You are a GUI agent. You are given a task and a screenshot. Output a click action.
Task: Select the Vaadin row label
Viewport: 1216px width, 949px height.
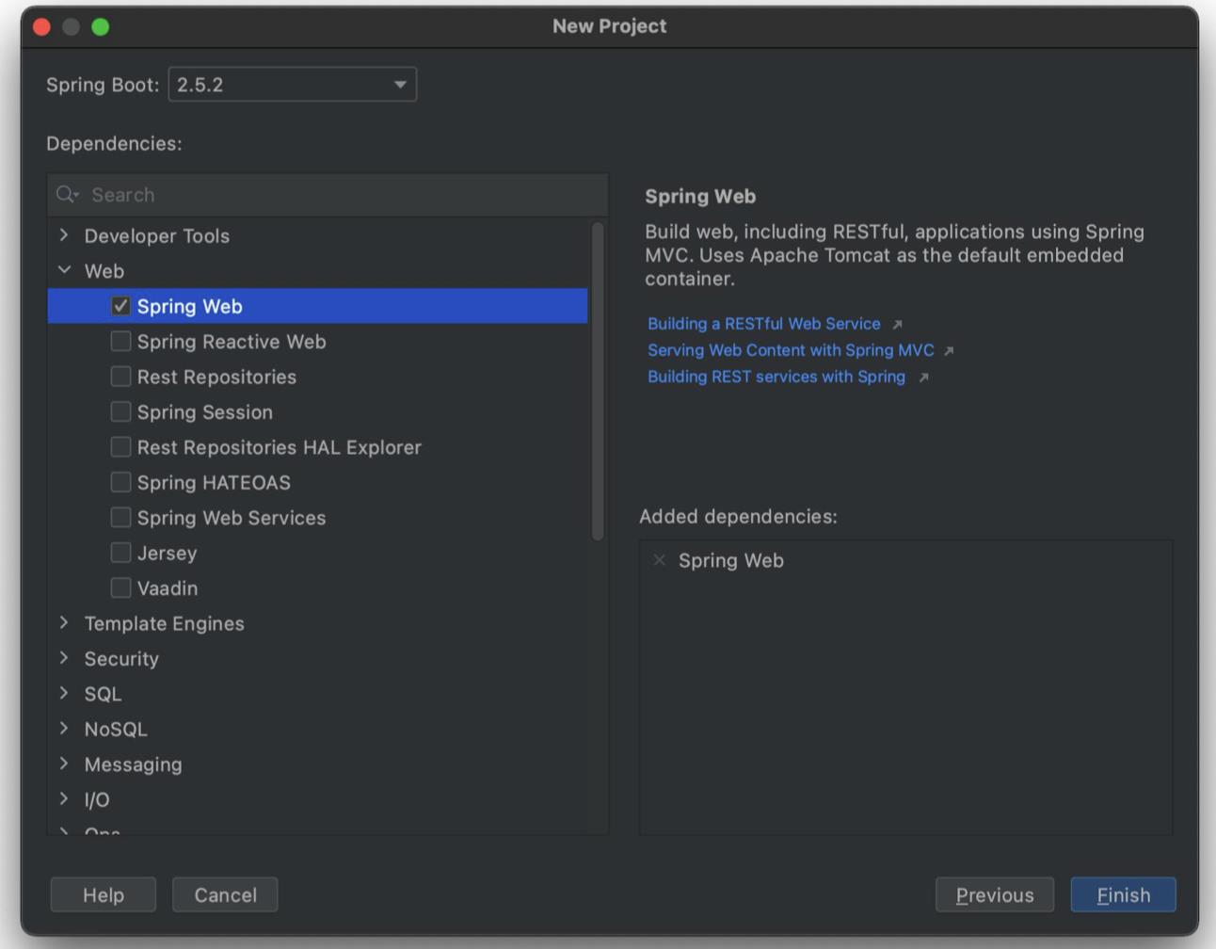coord(168,588)
